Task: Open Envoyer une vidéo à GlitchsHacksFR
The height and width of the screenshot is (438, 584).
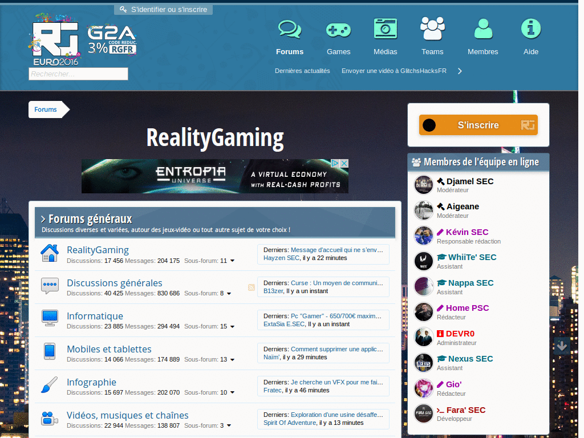Action: (394, 71)
